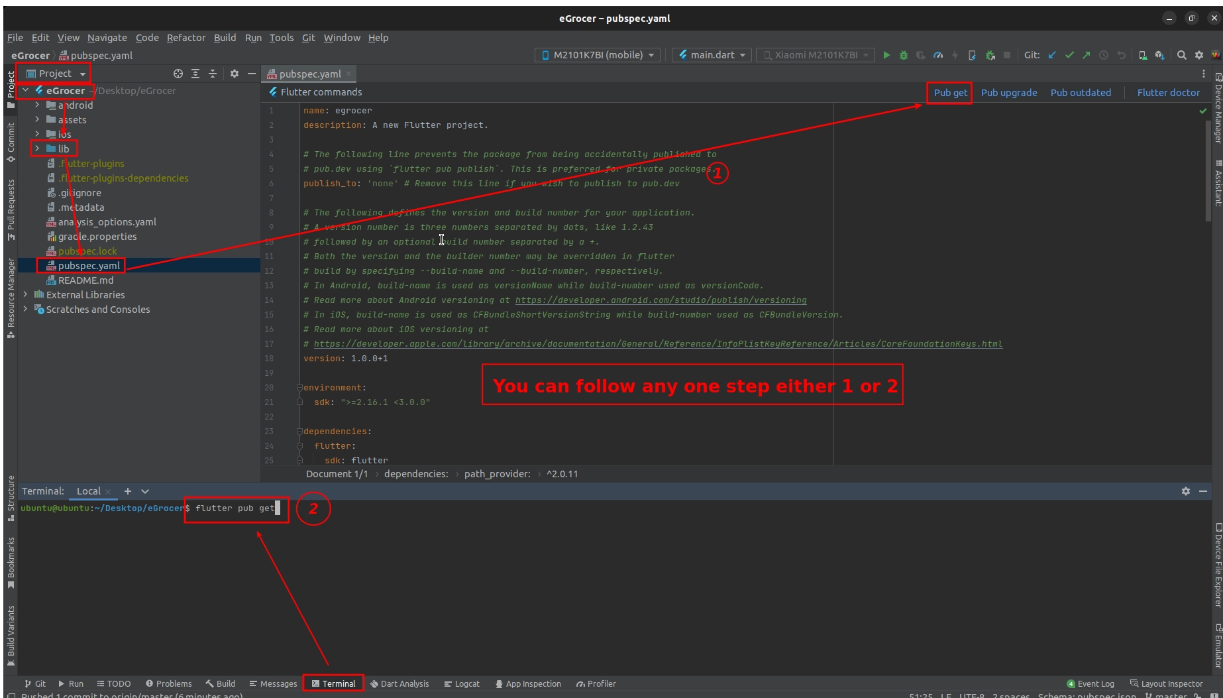The height and width of the screenshot is (698, 1223).
Task: Click the Apply changes and restart activity icon
Action: pyautogui.click(x=972, y=55)
